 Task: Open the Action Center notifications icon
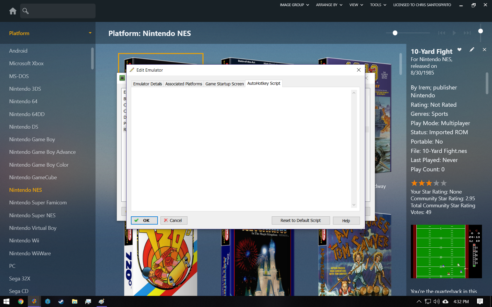click(x=480, y=301)
